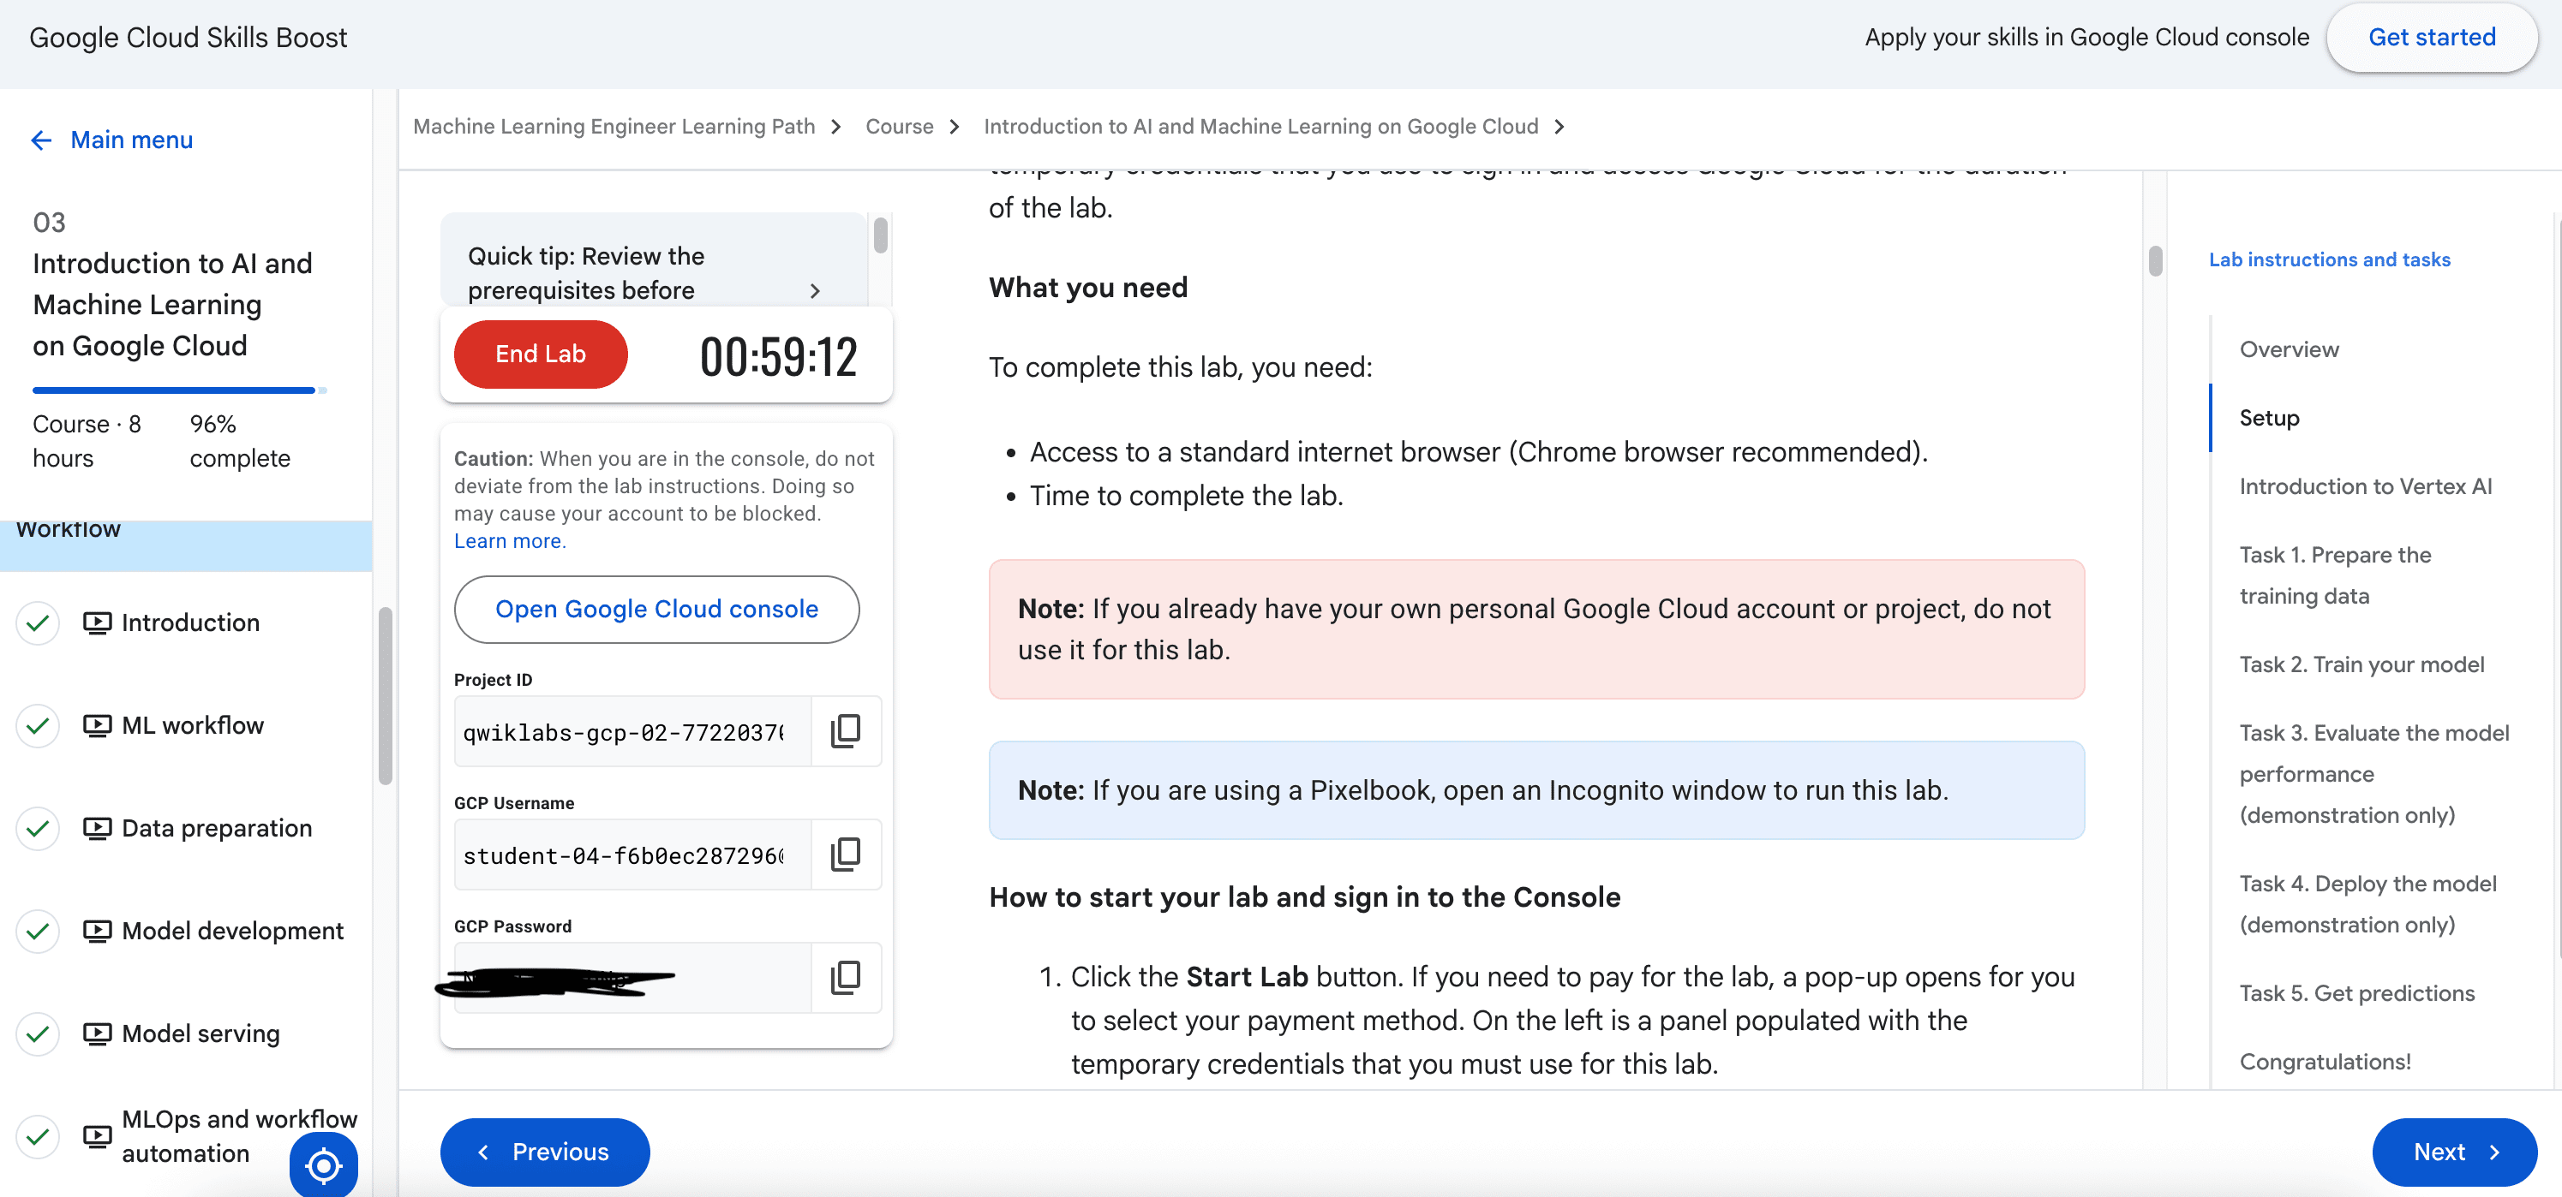Go to the Overview section
Viewport: 2562px width, 1197px height.
click(x=2289, y=349)
